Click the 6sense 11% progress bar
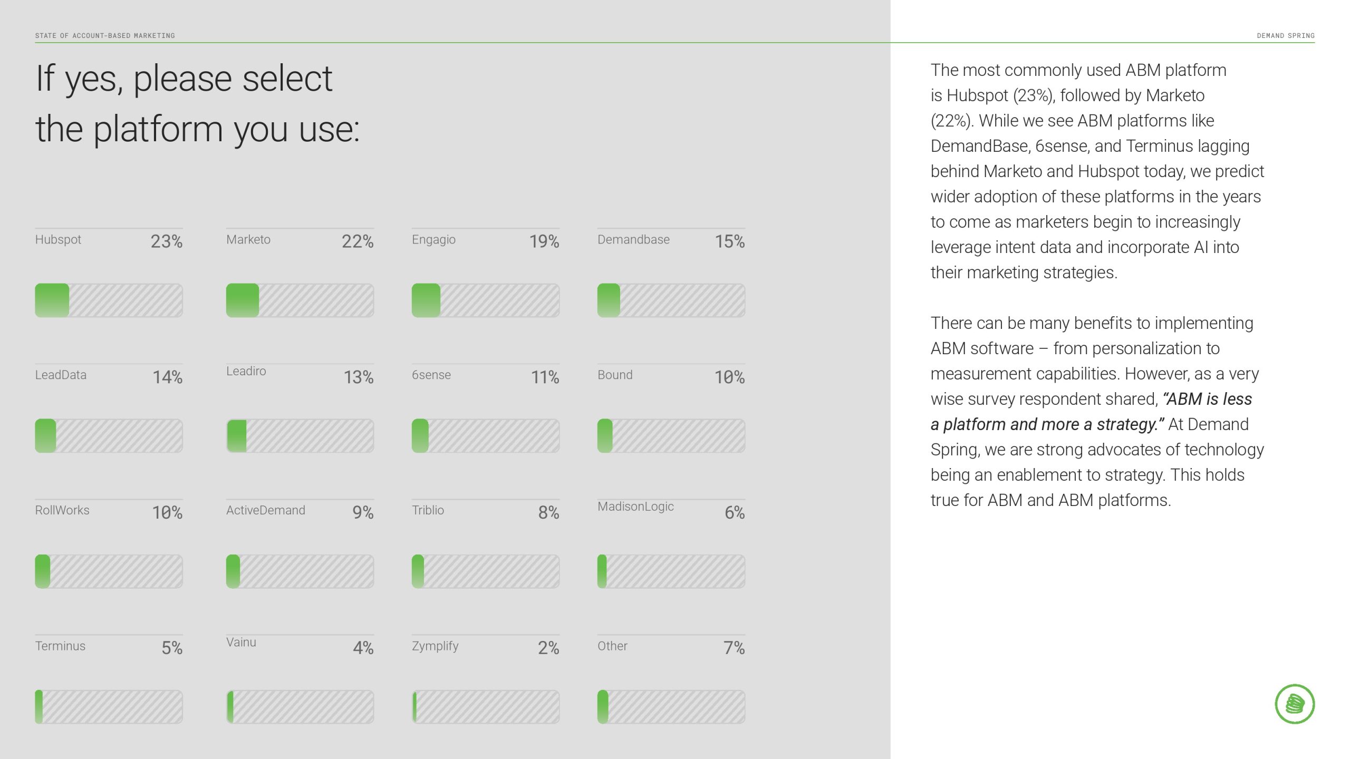The image size is (1350, 759). (x=485, y=436)
